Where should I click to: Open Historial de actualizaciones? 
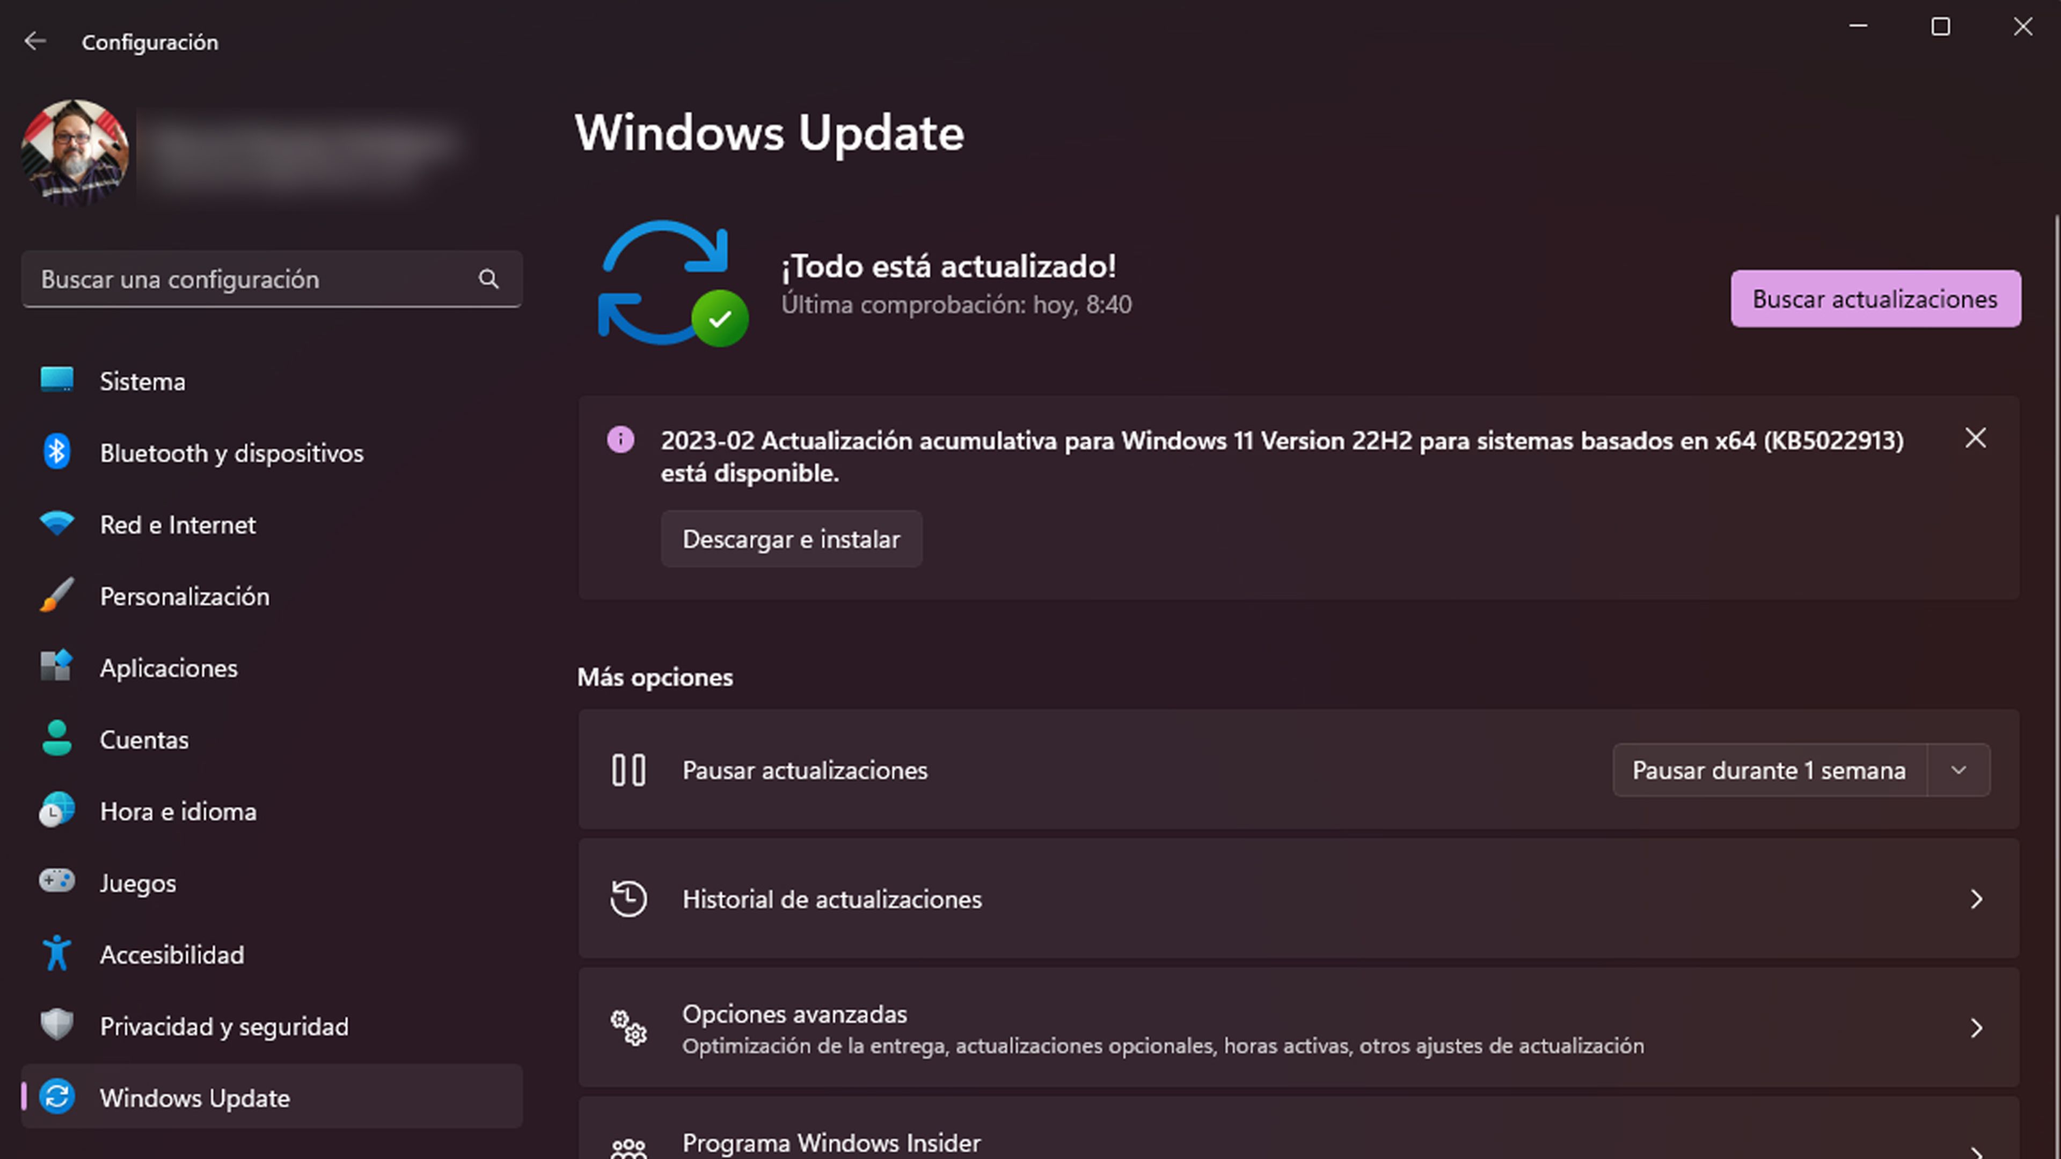tap(1298, 899)
